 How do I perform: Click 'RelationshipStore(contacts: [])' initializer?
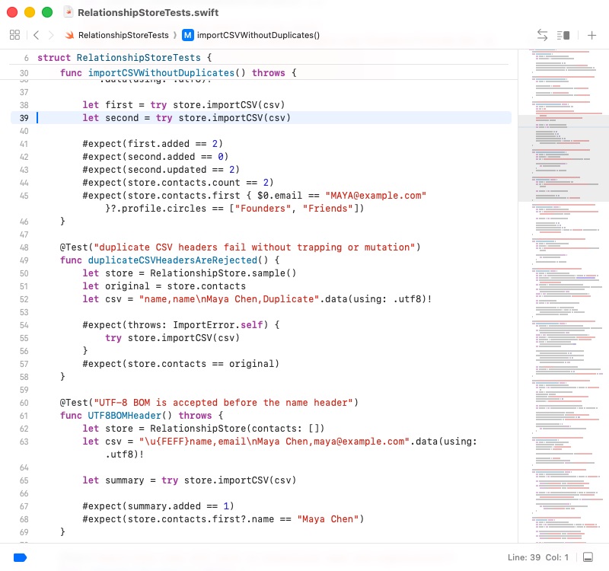click(238, 429)
